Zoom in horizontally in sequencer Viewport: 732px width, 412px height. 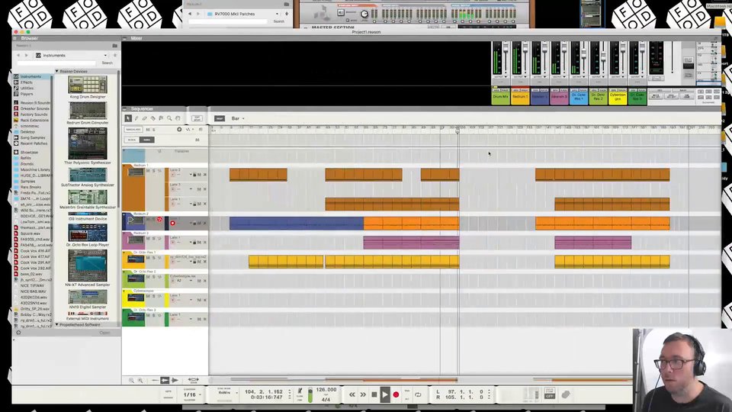click(x=140, y=380)
